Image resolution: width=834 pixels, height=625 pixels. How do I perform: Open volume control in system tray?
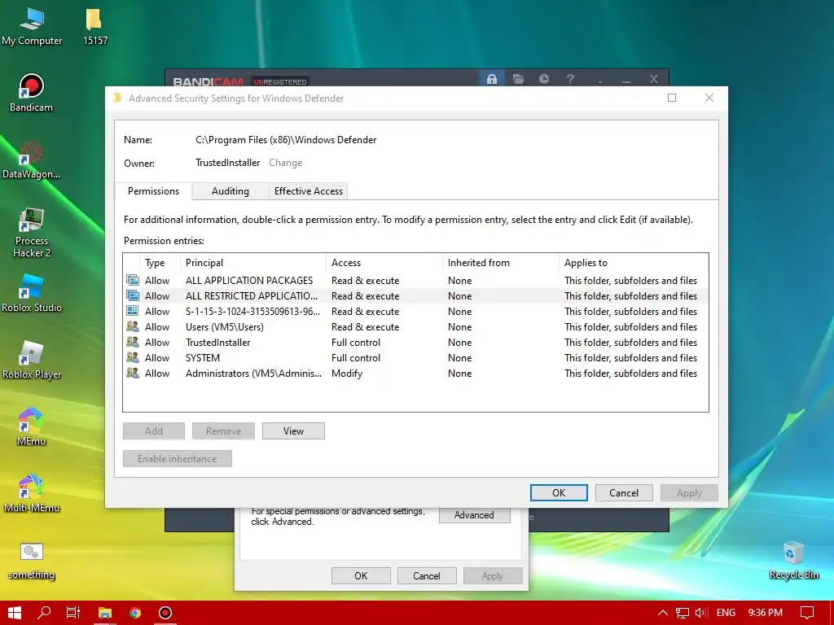[701, 613]
